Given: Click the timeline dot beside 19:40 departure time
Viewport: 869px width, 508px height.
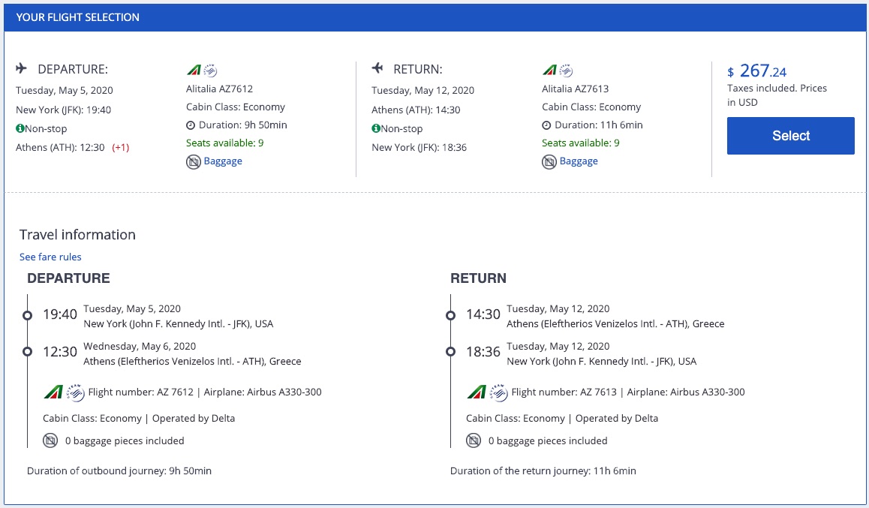Looking at the screenshot, I should point(28,314).
